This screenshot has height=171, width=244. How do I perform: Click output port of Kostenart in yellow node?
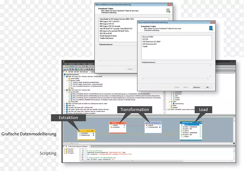[93, 133]
